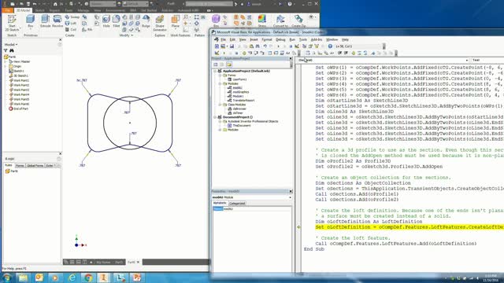Switch to the Sketch ribbon tab

[39, 10]
